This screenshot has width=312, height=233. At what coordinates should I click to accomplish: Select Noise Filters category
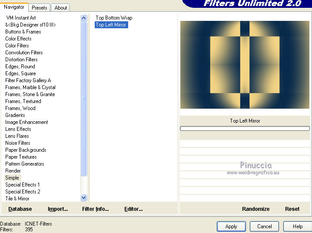click(x=18, y=143)
